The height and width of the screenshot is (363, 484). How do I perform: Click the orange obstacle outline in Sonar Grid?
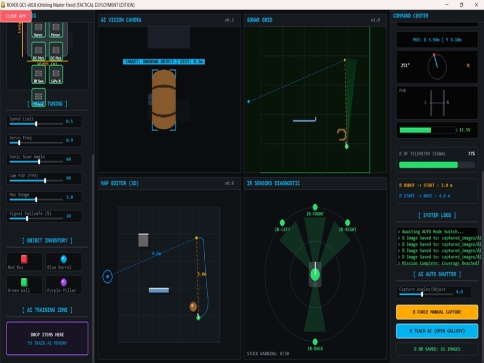tap(342, 135)
